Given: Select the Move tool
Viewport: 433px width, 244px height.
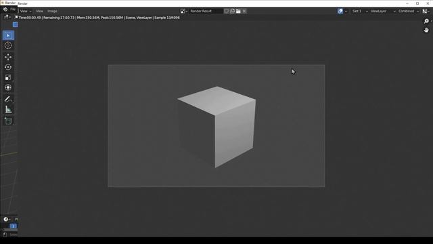Looking at the screenshot, I should (x=8, y=57).
